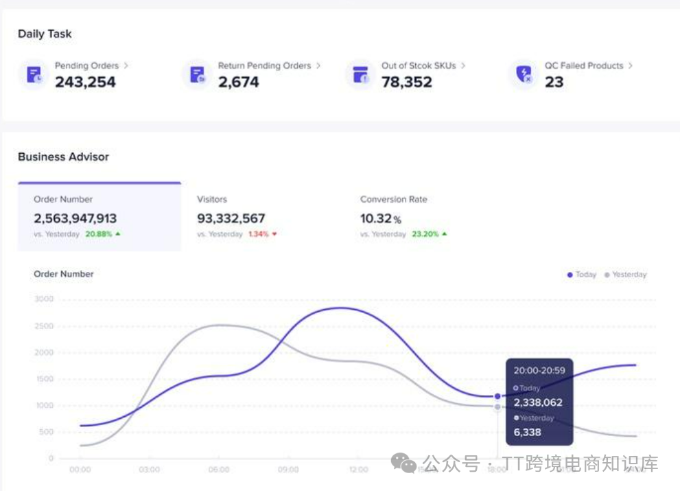Expand Pending Orders via its chevron
Screen dimensions: 680x491
[x=126, y=65]
